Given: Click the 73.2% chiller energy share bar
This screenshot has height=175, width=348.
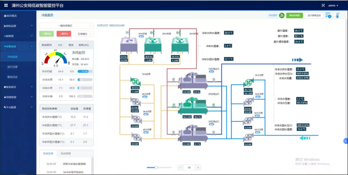Looking at the screenshot, I should 85,72.
